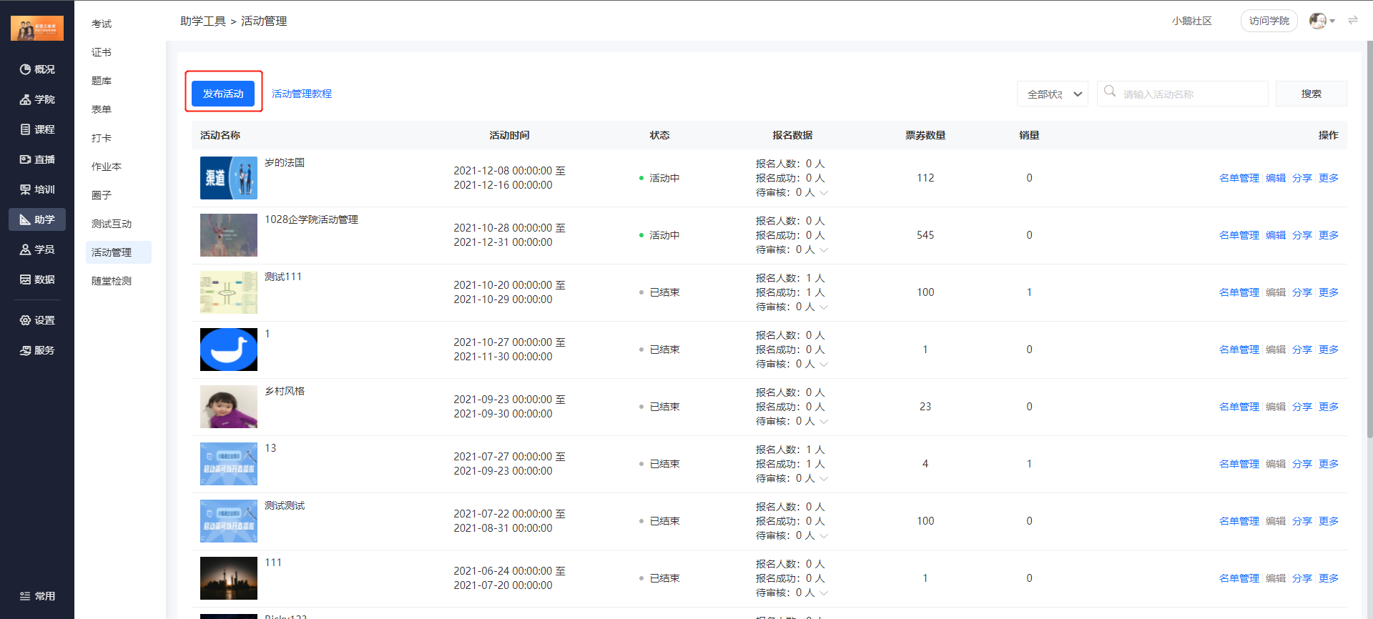Click the user avatar in header

click(x=1317, y=21)
